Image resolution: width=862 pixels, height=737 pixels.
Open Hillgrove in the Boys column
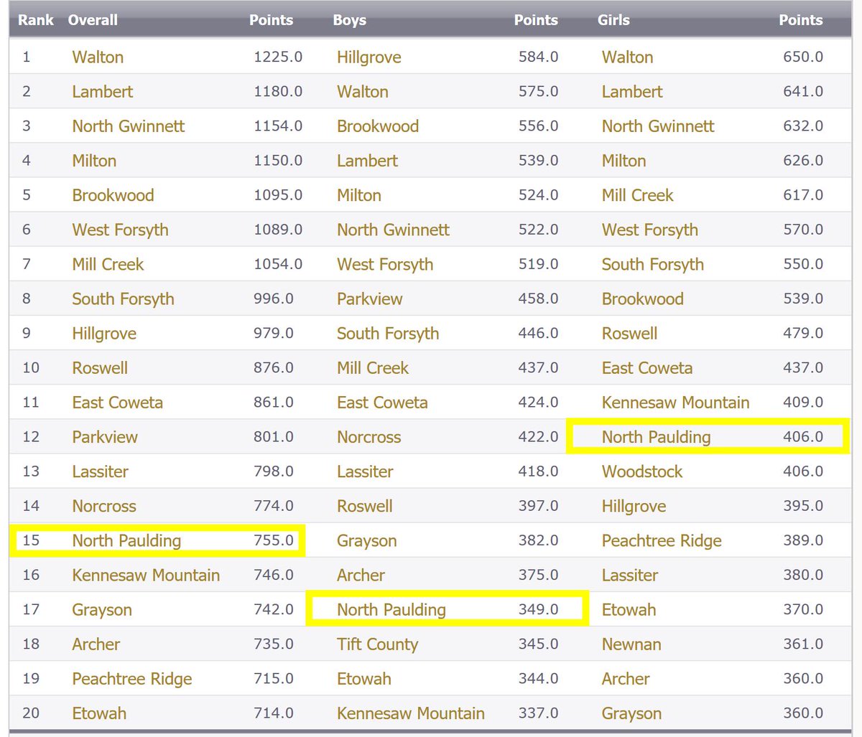point(369,57)
